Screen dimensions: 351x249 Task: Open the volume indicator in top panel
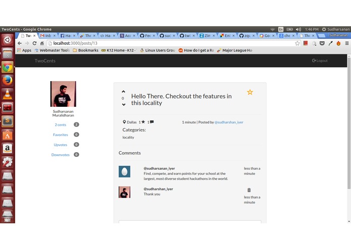298,29
